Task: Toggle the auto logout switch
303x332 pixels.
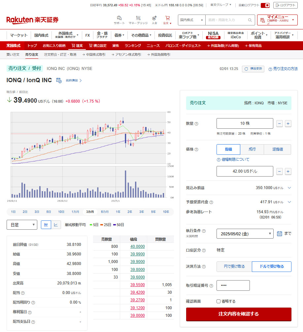Action: [265, 5]
